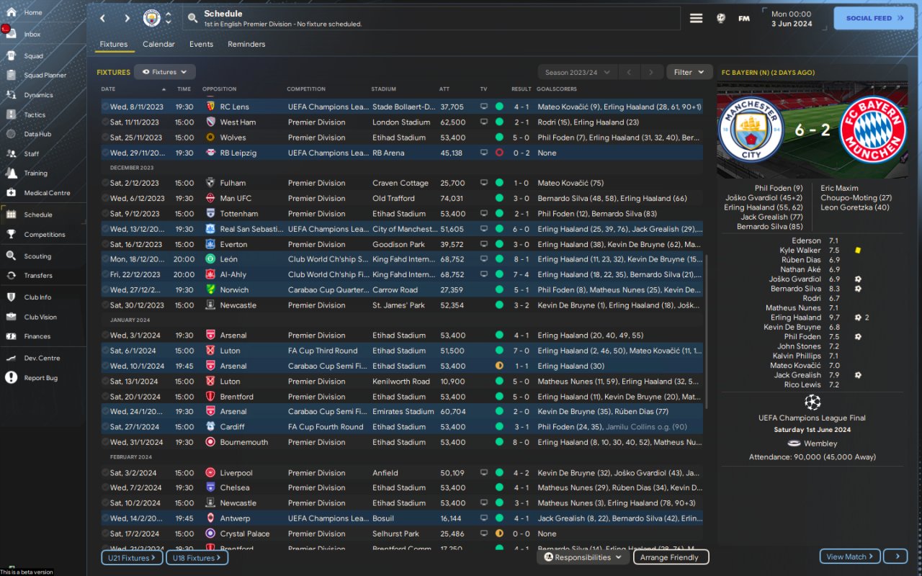Toggle the check circle on the Antwerp row
Viewport: 922px width, 576px height.
(105, 518)
